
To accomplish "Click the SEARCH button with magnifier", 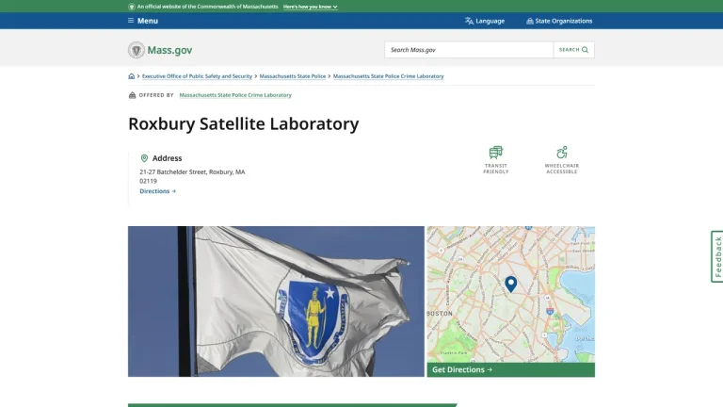I will (573, 50).
